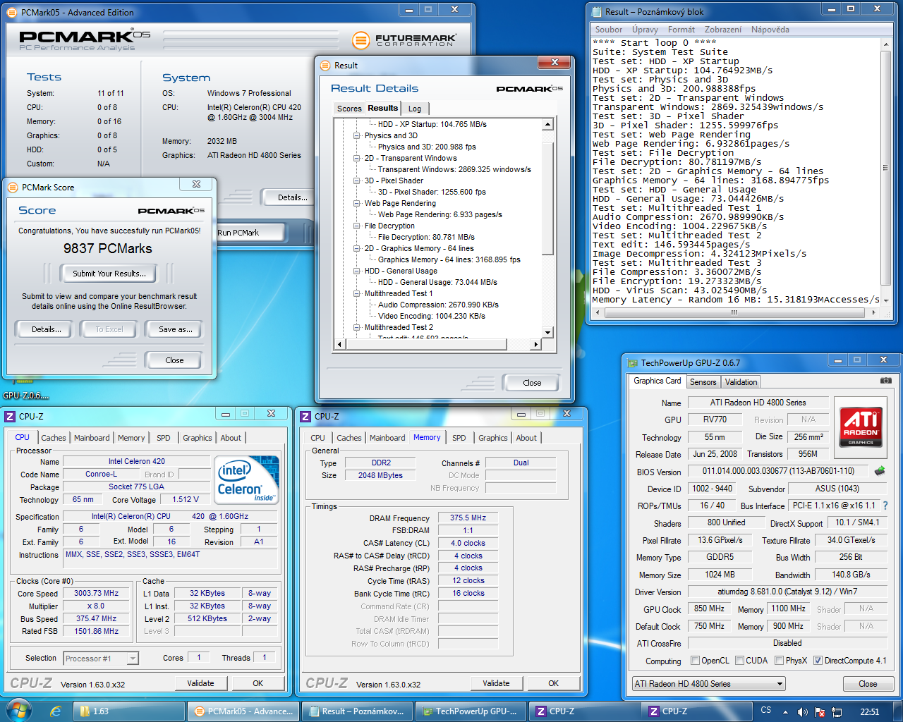
Task: Click Validate in the left CPU-Z window
Action: click(200, 683)
